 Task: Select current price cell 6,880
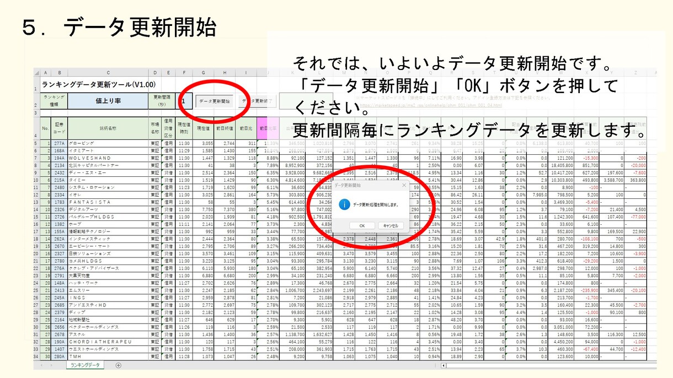[204, 275]
